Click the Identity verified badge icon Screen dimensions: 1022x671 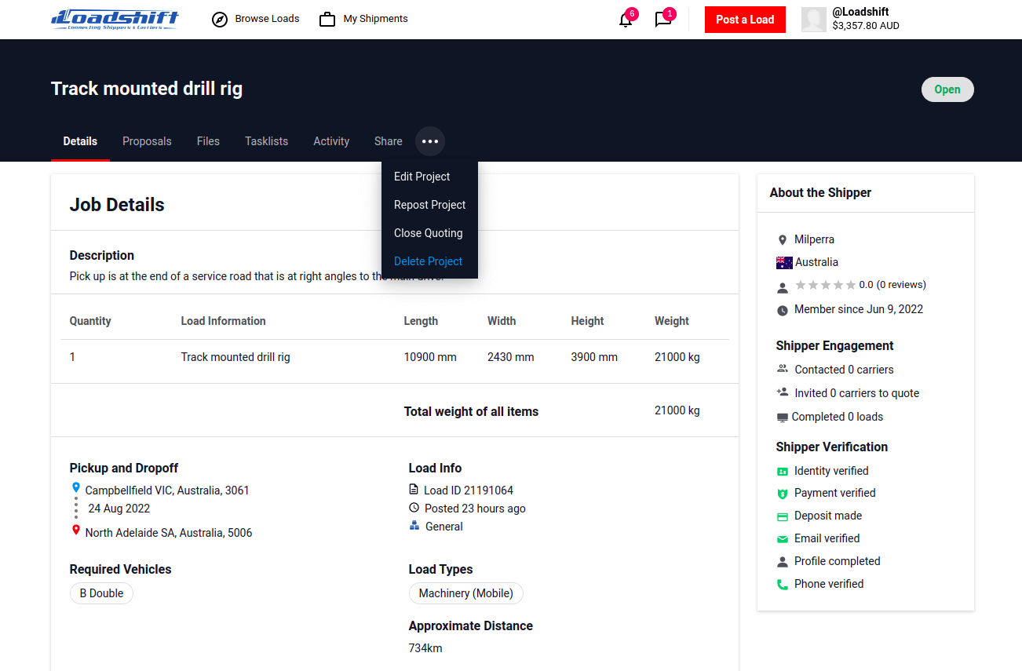coord(783,470)
